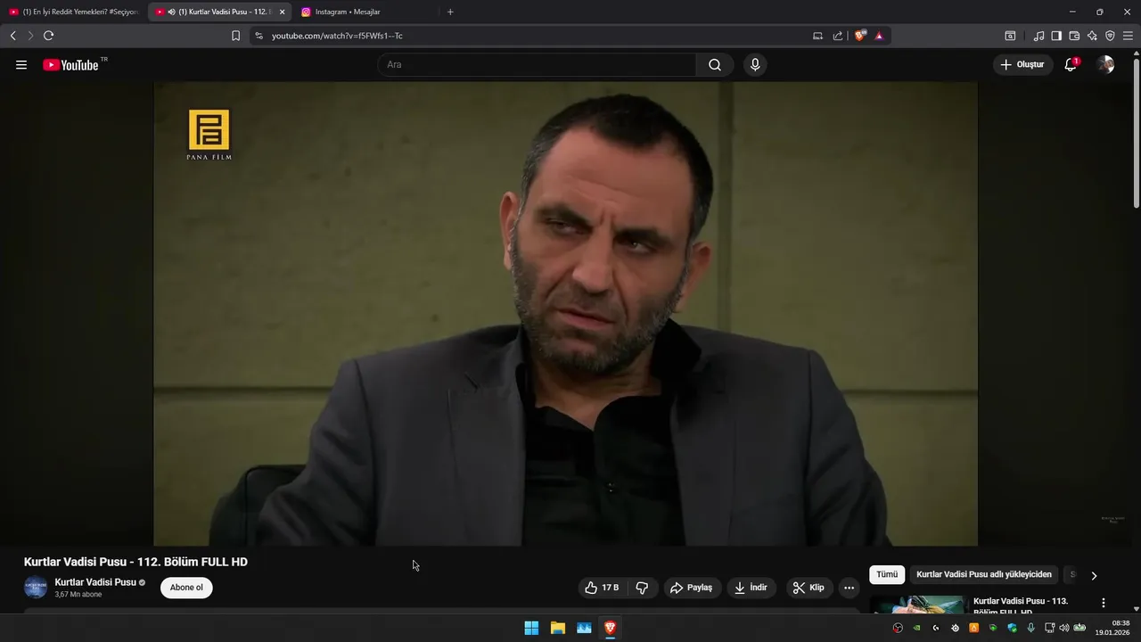Click the Brave icon in taskbar
1141x642 pixels.
(x=610, y=628)
